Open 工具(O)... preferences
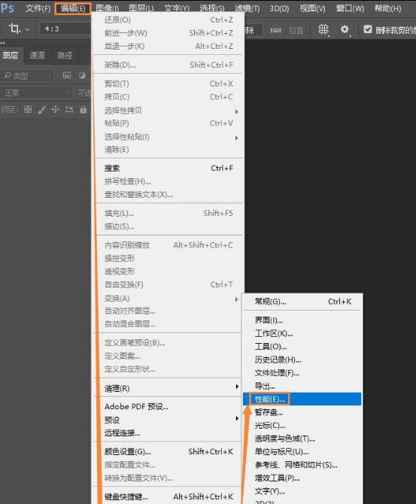 click(x=302, y=347)
